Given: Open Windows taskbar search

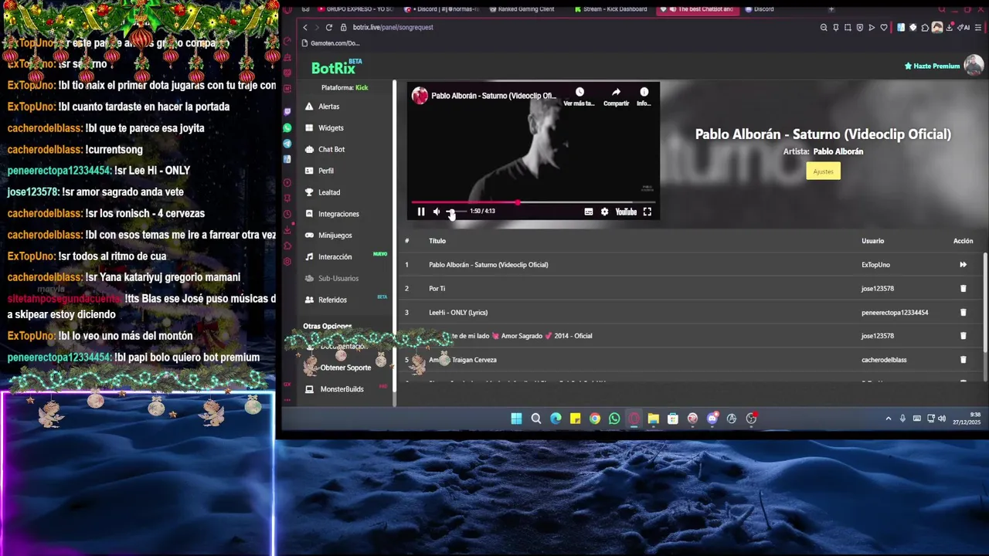Looking at the screenshot, I should [536, 419].
